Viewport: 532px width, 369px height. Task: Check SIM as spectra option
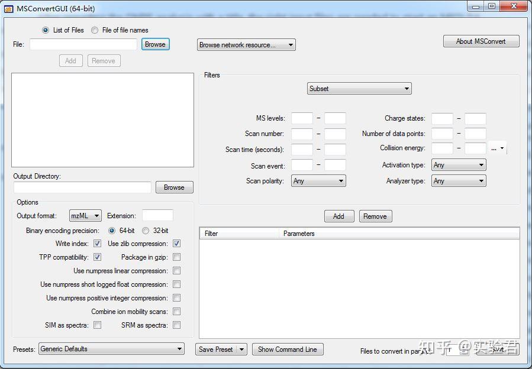click(x=98, y=325)
